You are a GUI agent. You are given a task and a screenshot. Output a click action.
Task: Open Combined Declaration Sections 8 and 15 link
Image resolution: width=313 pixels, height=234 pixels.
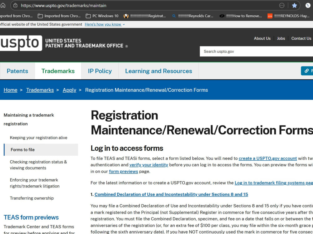pos(171,194)
